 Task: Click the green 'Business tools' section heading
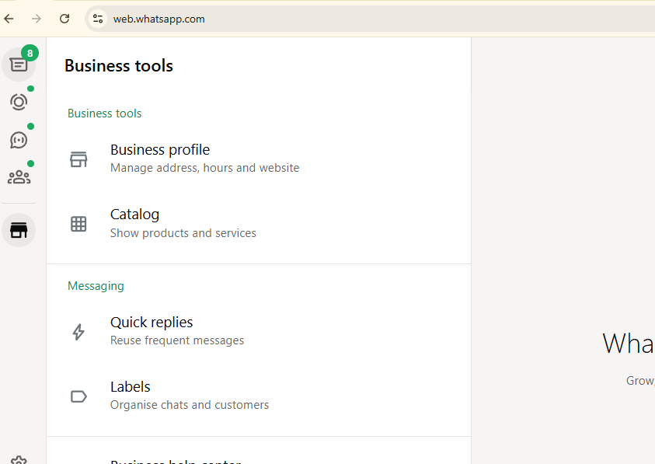tap(104, 113)
